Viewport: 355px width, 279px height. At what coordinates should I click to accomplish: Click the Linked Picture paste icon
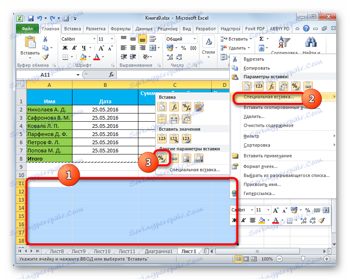pos(199,158)
